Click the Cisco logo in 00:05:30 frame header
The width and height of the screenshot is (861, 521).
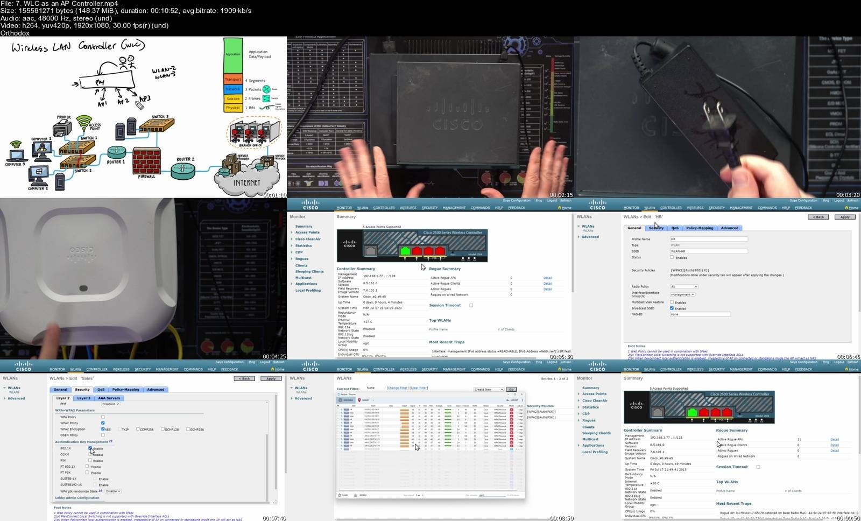pyautogui.click(x=310, y=205)
